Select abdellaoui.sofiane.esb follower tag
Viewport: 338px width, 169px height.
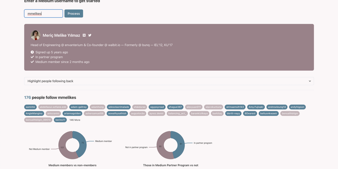53,107
